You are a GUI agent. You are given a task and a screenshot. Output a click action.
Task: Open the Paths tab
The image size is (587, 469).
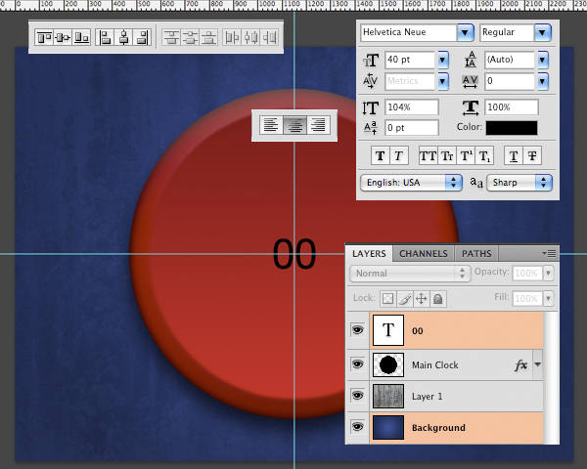[x=476, y=253]
